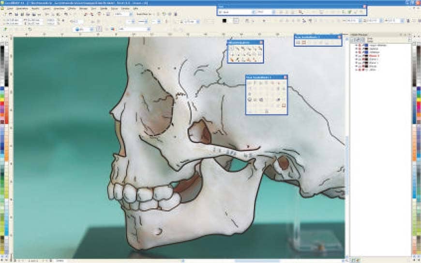Image resolution: width=421 pixels, height=263 pixels.
Task: Close the floating Text toolbar
Action: coord(364,7)
